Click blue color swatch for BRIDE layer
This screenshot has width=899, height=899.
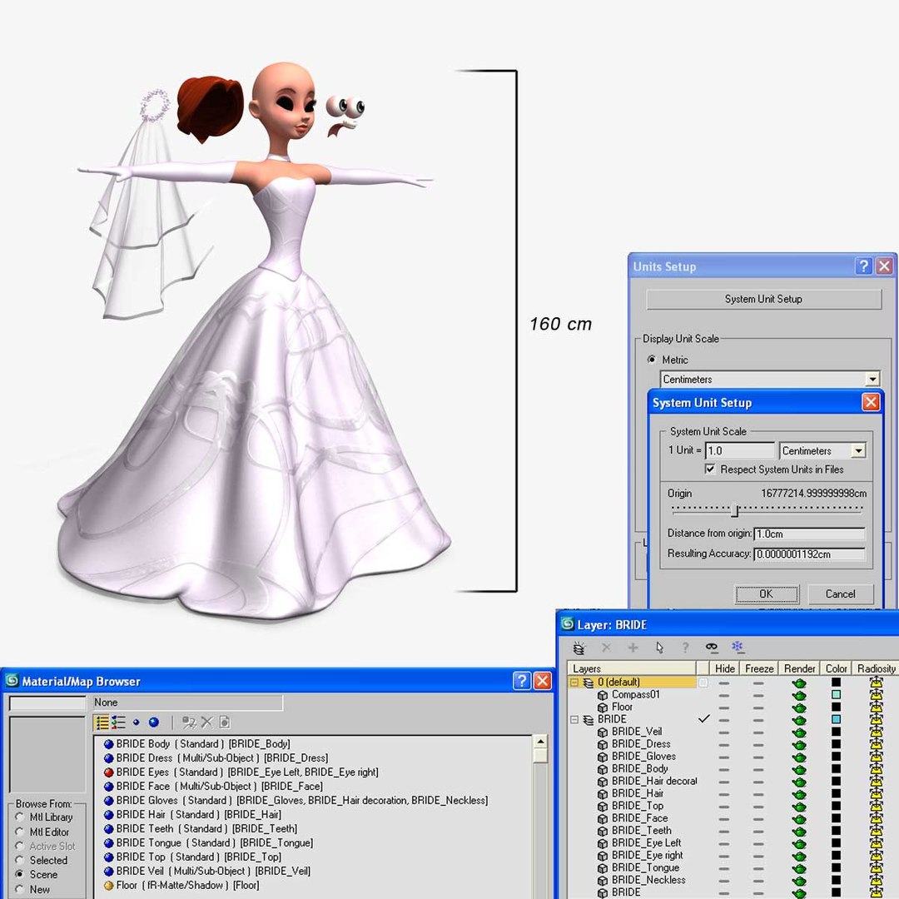coord(836,719)
